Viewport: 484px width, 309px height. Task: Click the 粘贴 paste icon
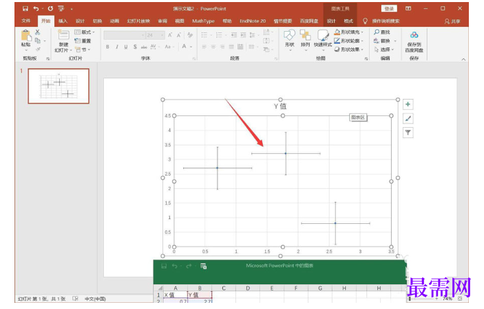tap(26, 36)
